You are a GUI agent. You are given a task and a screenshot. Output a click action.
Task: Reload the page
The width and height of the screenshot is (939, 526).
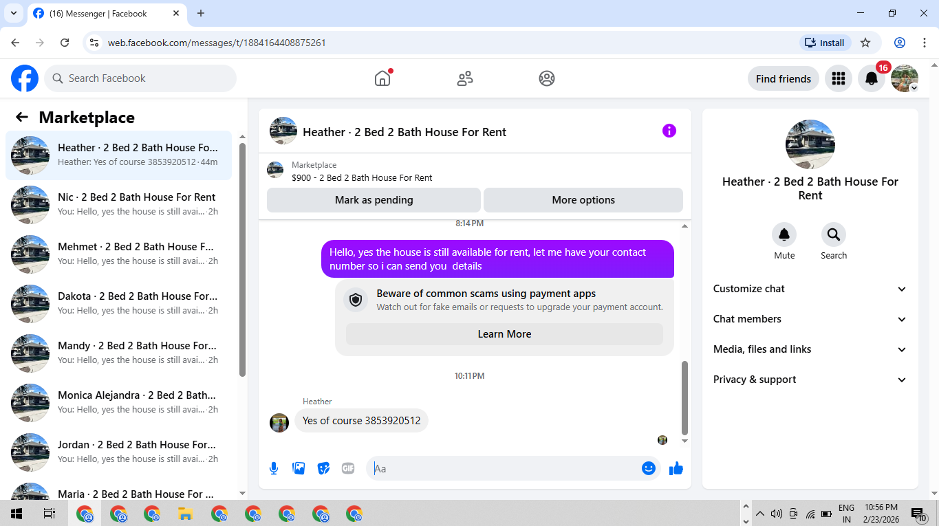click(x=65, y=43)
